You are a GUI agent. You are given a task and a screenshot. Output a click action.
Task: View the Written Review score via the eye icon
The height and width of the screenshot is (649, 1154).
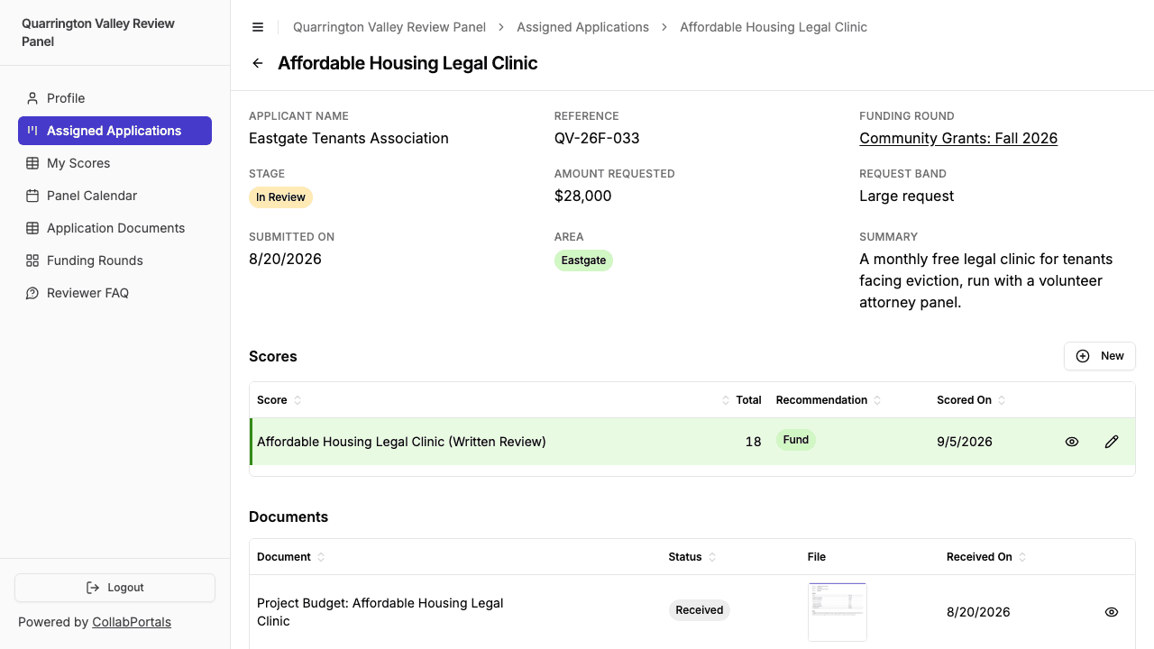[1072, 442]
